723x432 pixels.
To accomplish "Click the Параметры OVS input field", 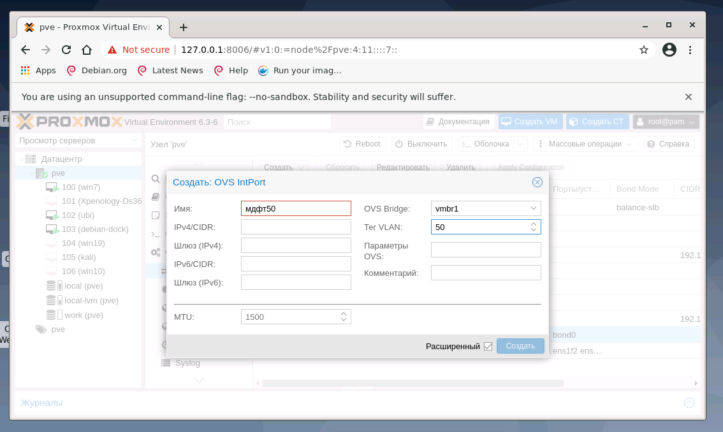I will (486, 249).
